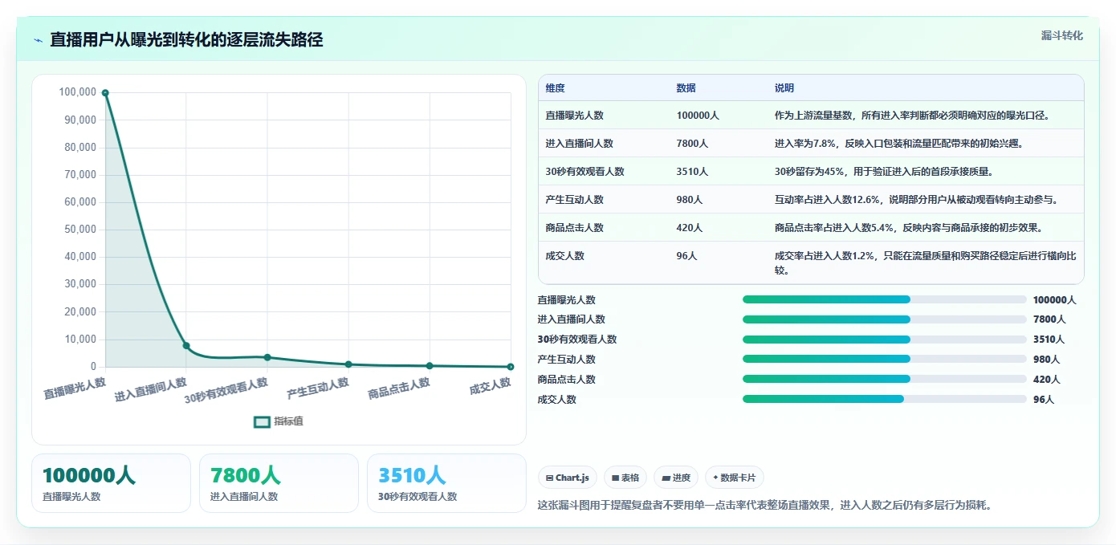Click the 进度 tag chip
Screen dimensions: 1116x545
point(676,478)
